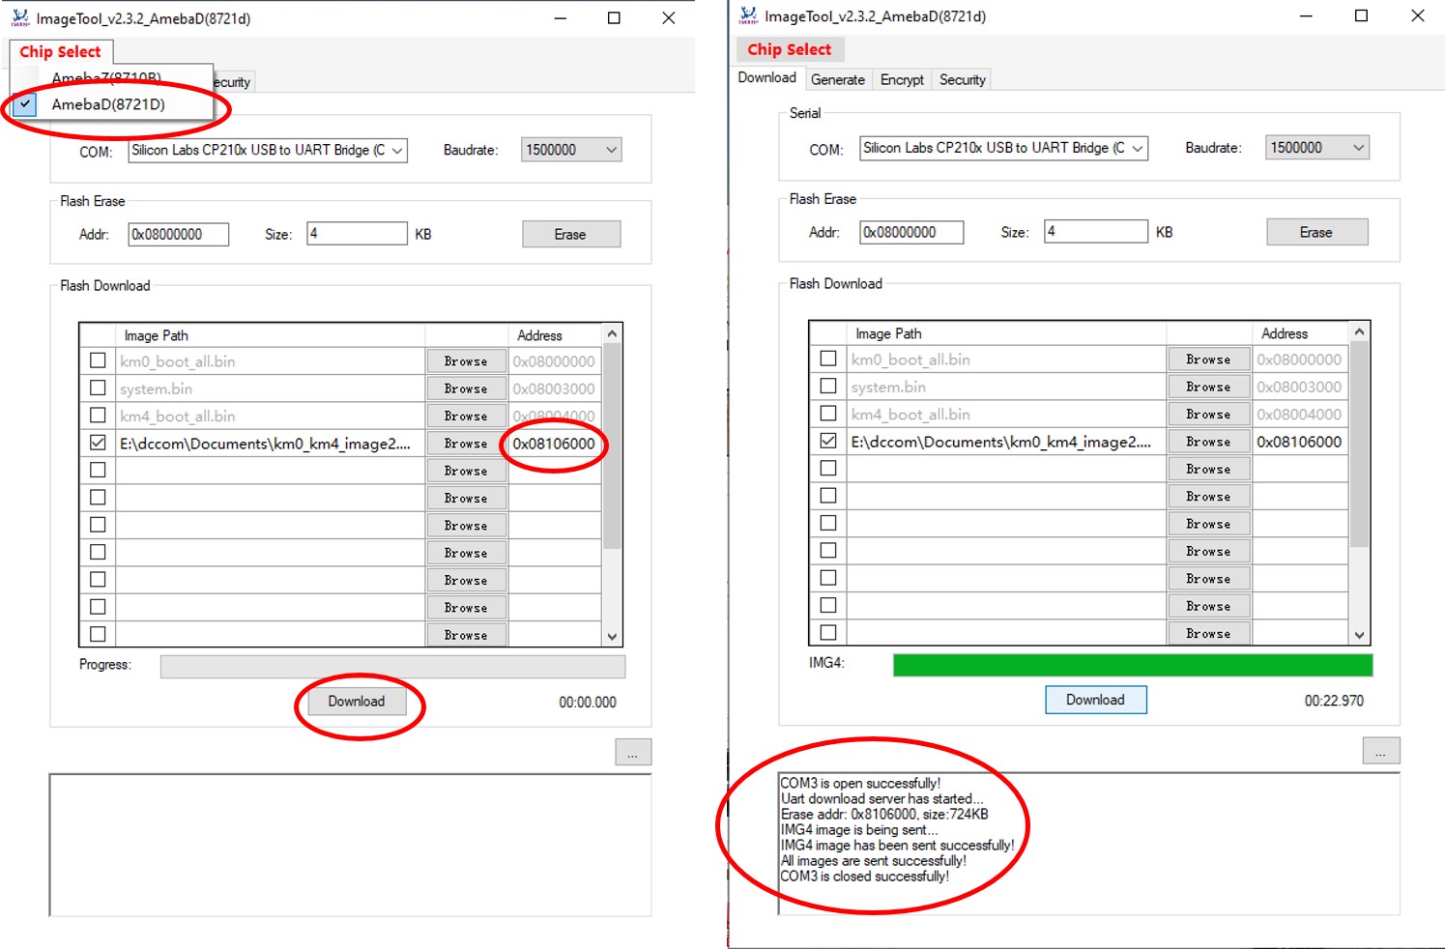Viewport: 1445px width, 949px height.
Task: Browse for km0_boot_all.bin in right window
Action: pos(1208,359)
